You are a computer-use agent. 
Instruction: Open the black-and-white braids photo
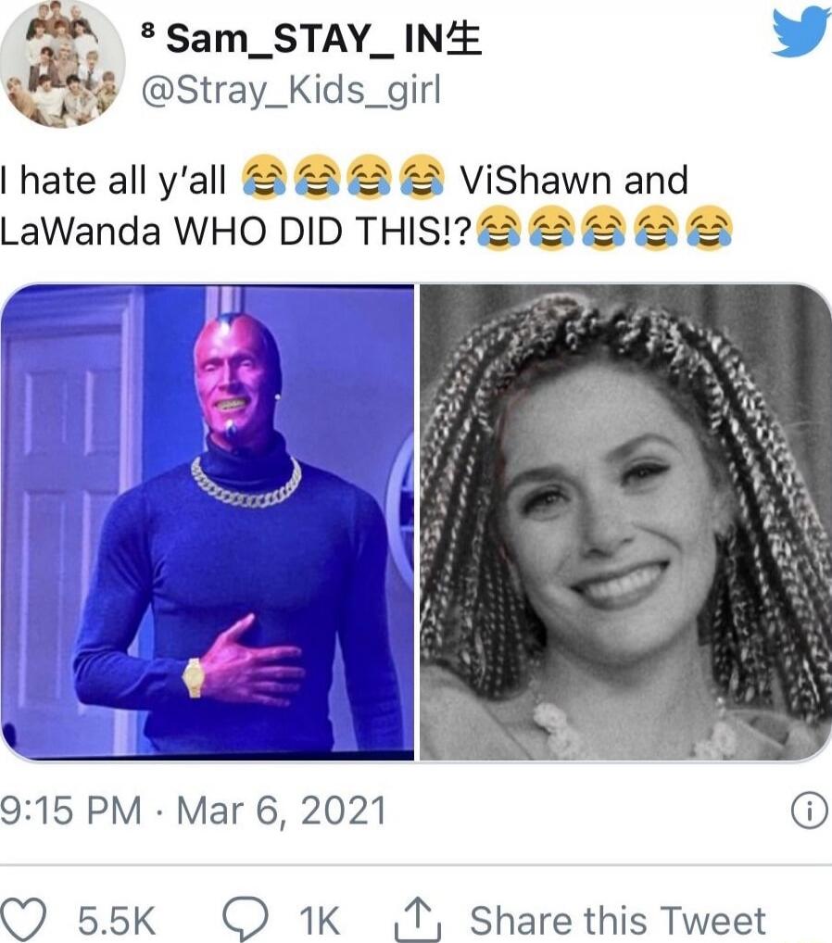(x=625, y=522)
